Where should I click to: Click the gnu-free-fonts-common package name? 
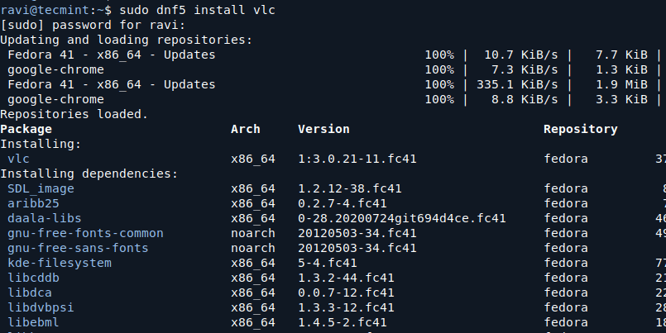pyautogui.click(x=85, y=233)
